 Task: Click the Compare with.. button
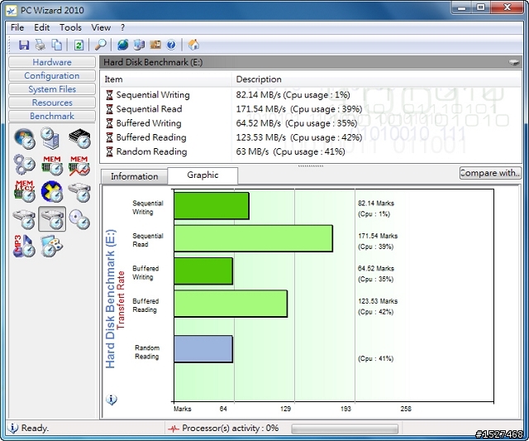pyautogui.click(x=490, y=173)
